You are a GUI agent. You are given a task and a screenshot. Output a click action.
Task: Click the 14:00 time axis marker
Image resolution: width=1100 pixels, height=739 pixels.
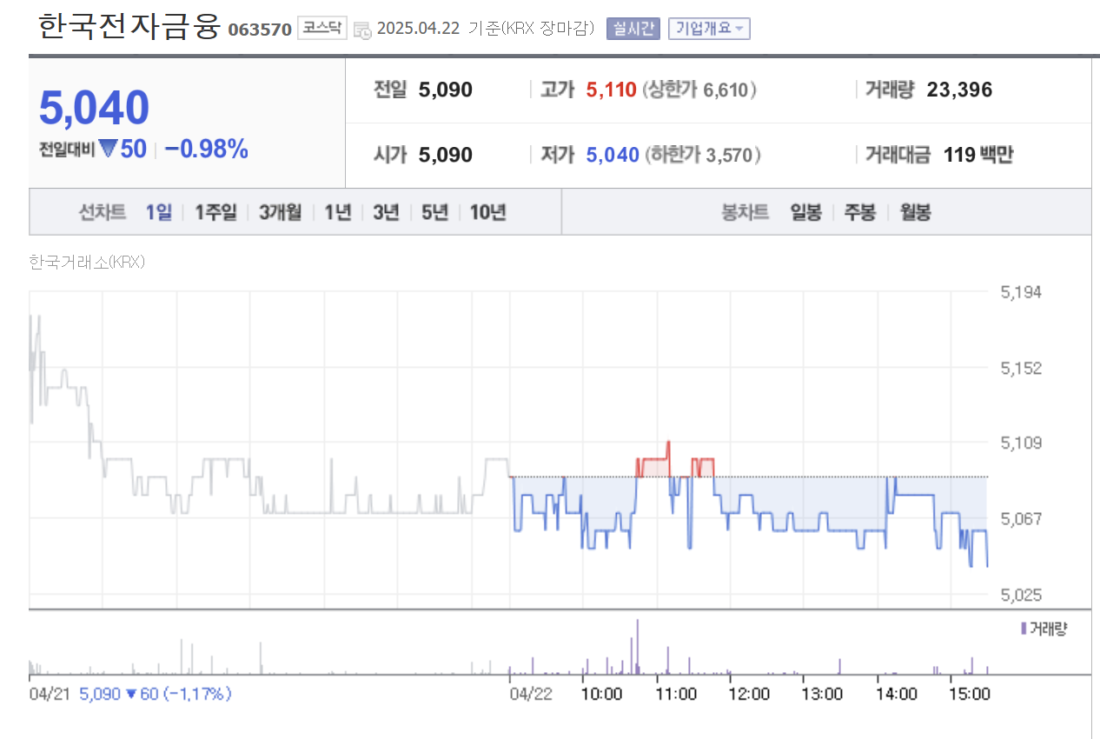pos(897,694)
